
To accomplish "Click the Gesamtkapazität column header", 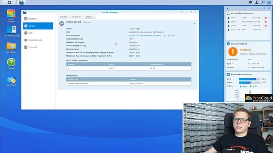I will click(170, 64).
